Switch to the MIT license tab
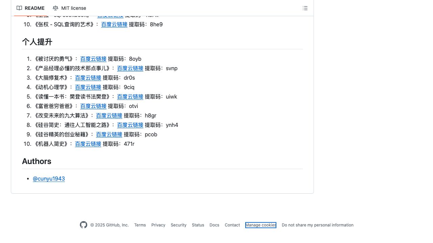 click(x=73, y=8)
